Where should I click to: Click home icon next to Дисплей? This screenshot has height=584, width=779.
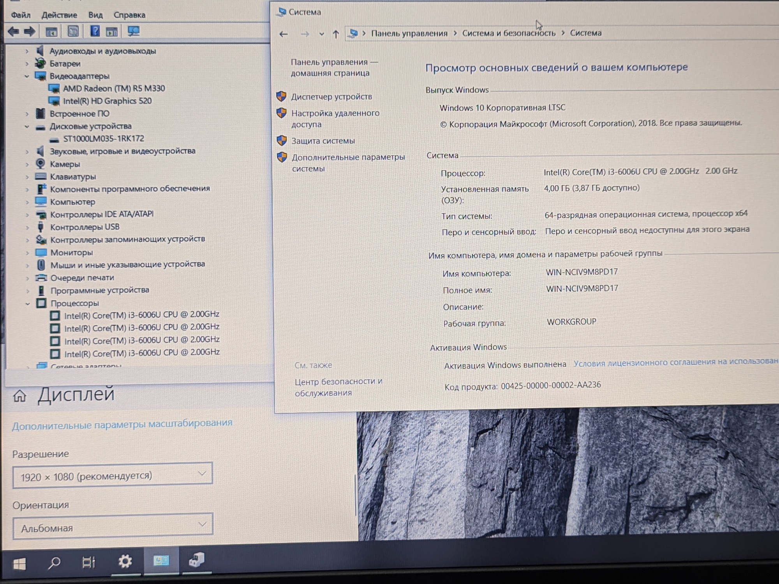click(x=19, y=396)
